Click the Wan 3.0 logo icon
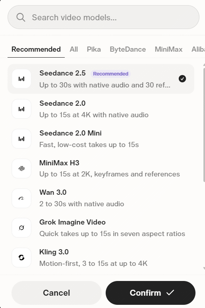205x308 pixels. click(21, 198)
